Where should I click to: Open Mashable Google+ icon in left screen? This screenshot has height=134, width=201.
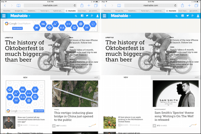pyautogui.click(x=92, y=15)
